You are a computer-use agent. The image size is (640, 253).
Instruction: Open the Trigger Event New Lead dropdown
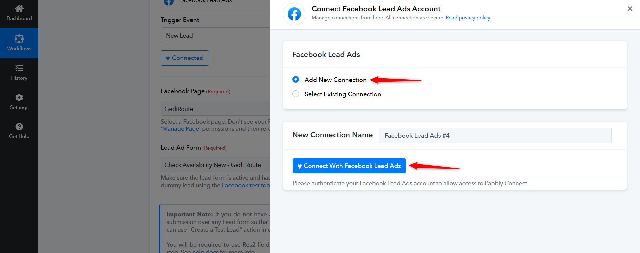215,35
